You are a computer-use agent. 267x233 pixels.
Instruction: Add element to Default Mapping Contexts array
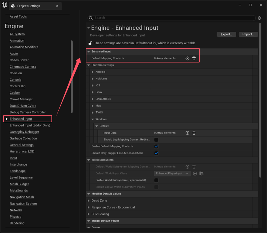[x=187, y=59]
